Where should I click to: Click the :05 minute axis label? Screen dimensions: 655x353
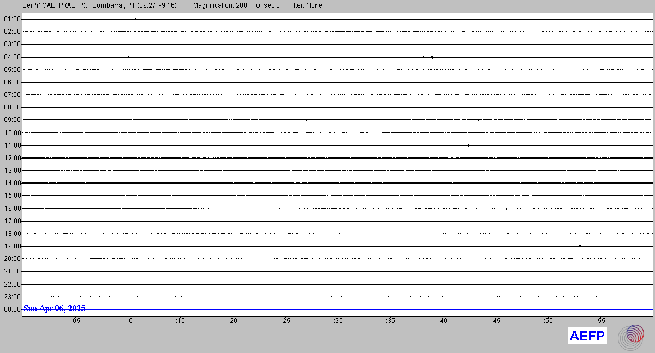click(75, 321)
